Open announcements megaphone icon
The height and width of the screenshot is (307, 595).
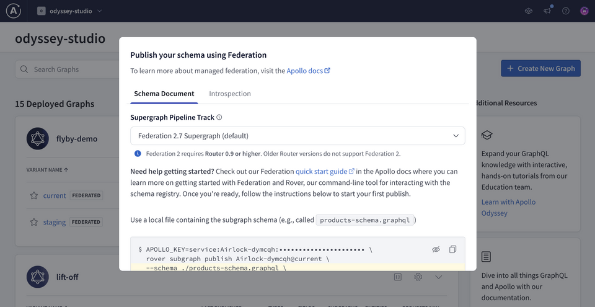pyautogui.click(x=547, y=11)
